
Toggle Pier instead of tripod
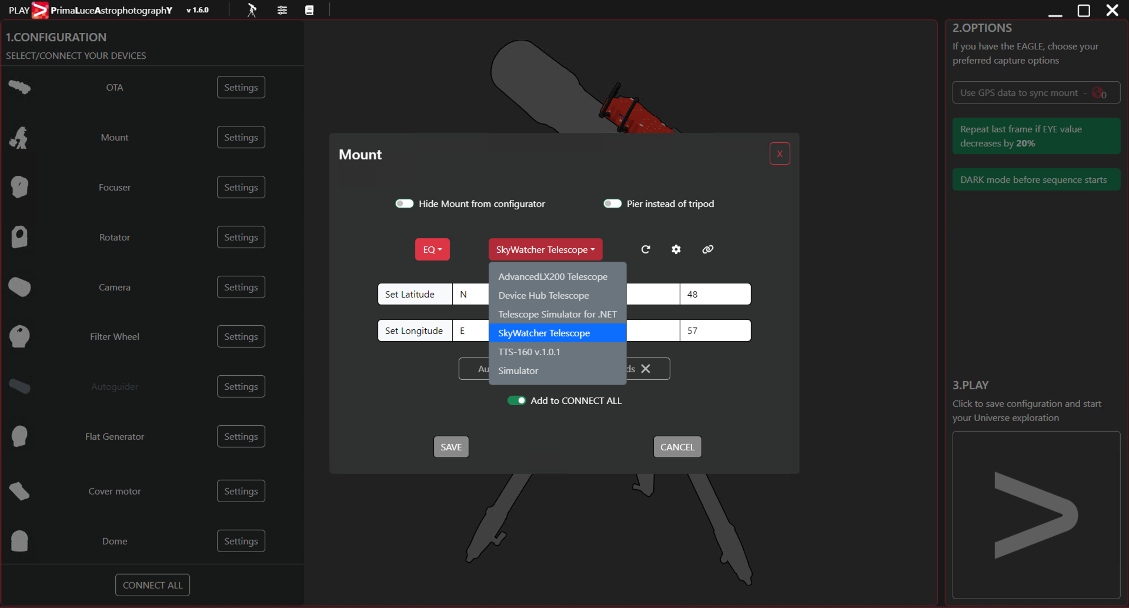point(613,203)
